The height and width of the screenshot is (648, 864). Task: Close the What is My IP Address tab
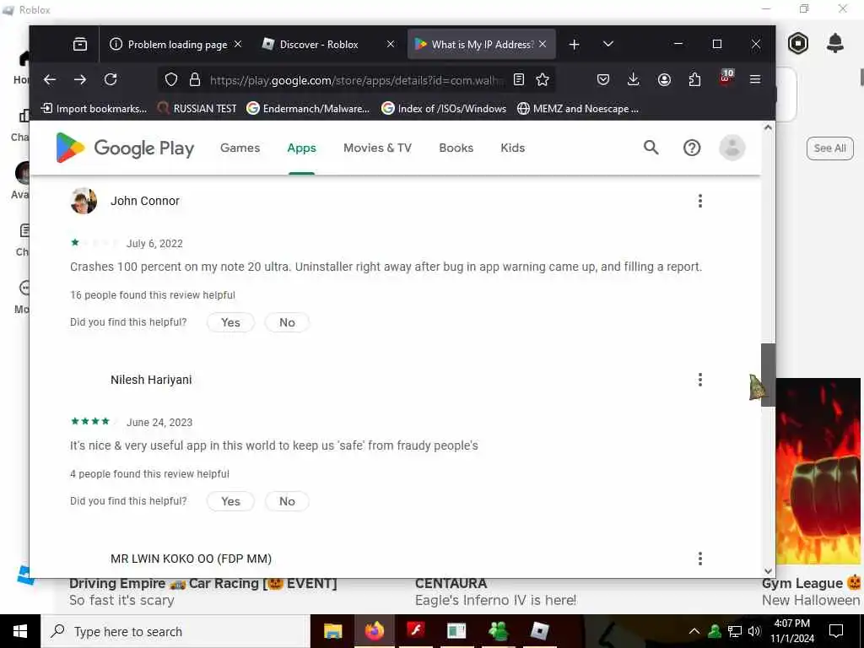tap(543, 44)
